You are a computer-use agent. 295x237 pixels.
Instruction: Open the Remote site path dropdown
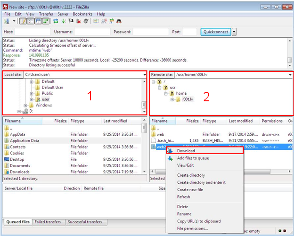coord(289,75)
